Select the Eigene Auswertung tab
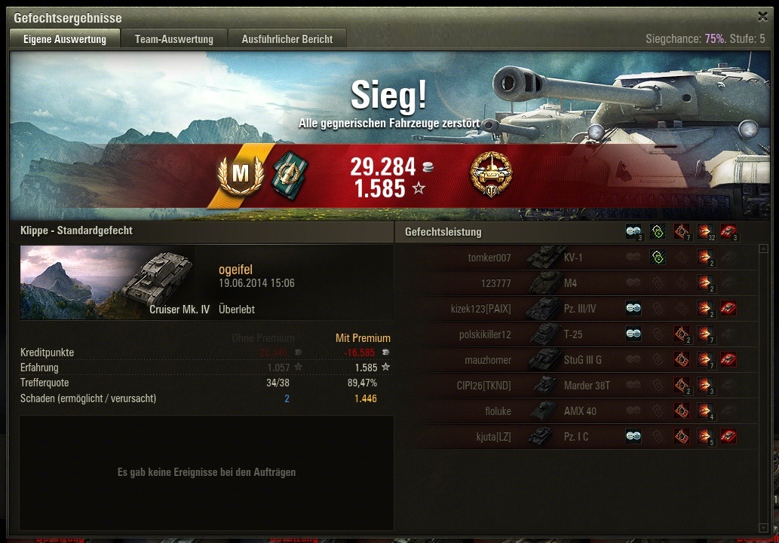This screenshot has height=543, width=779. (x=65, y=39)
